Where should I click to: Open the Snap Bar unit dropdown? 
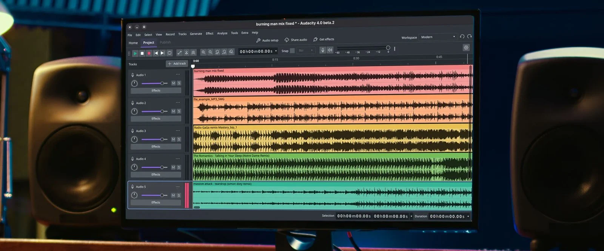(x=306, y=50)
